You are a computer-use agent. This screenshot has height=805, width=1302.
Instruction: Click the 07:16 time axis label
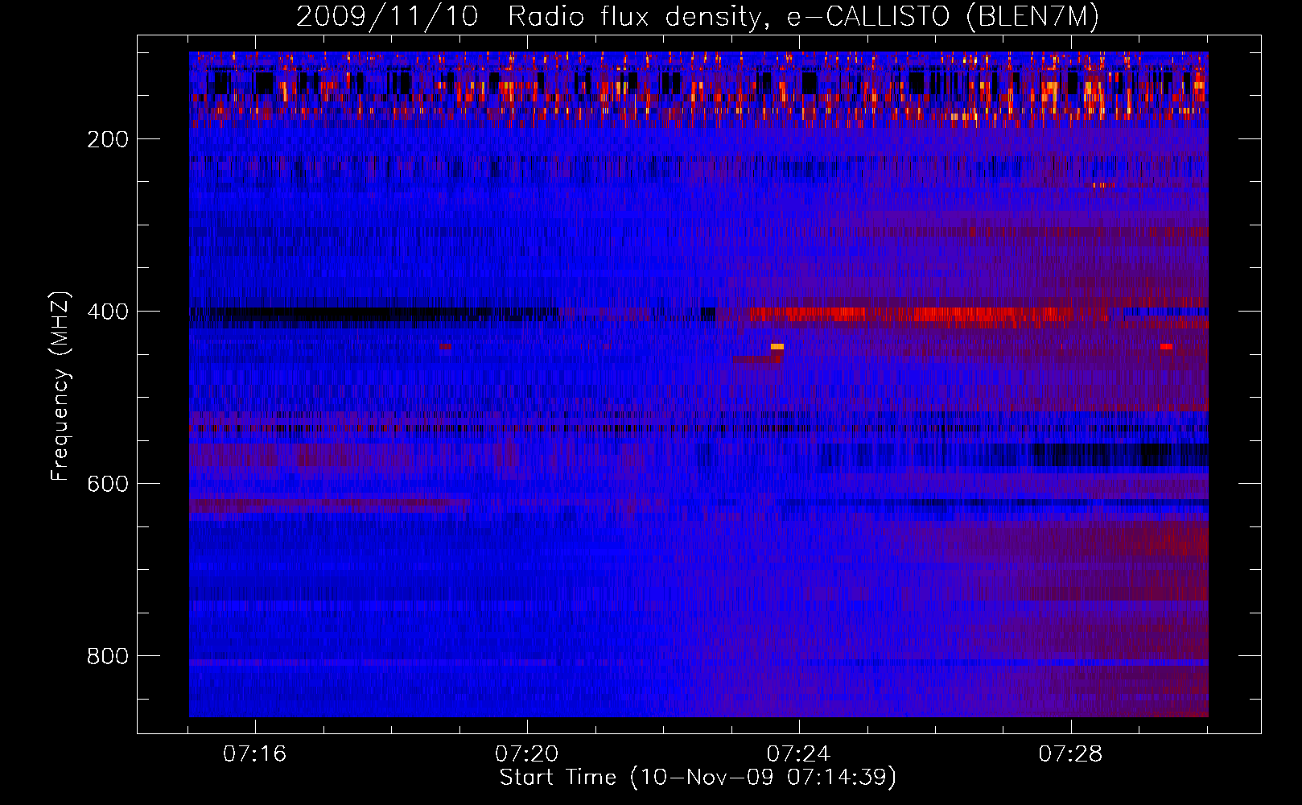(x=254, y=754)
